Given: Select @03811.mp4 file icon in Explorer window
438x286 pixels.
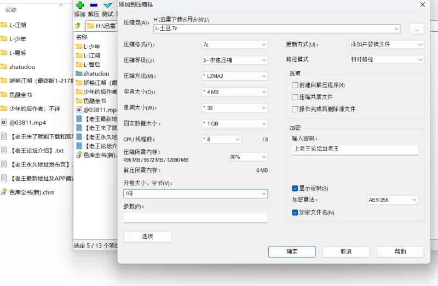Looking at the screenshot, I should click(x=4, y=122).
